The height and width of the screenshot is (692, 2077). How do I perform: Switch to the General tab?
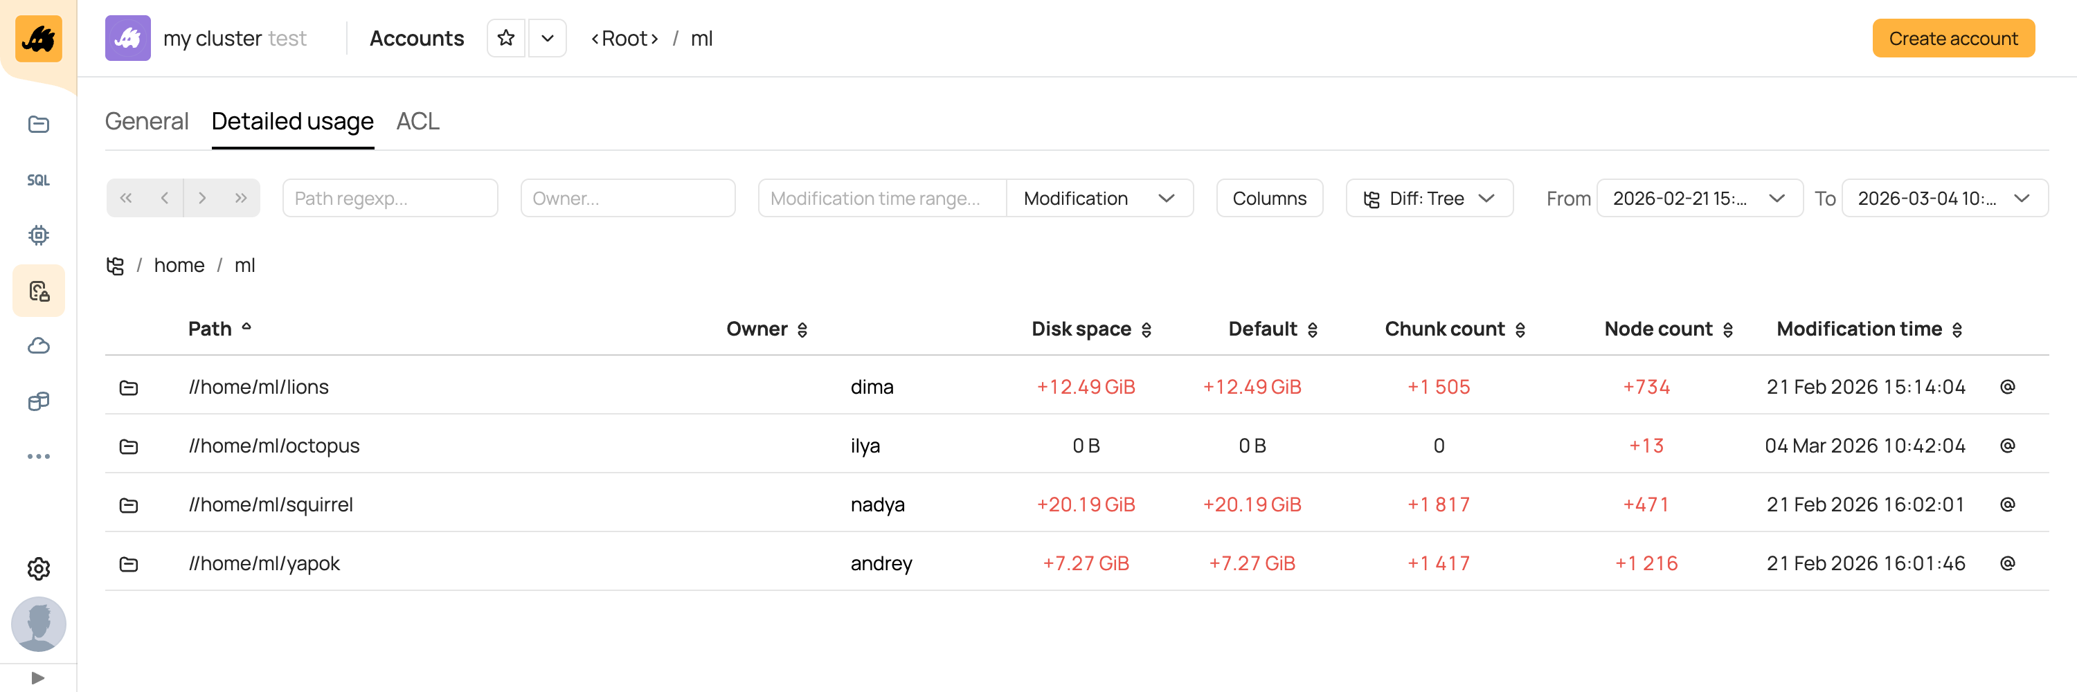coord(147,122)
